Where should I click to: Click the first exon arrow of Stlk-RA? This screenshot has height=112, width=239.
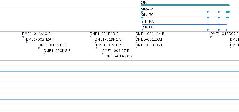pos(142,12)
